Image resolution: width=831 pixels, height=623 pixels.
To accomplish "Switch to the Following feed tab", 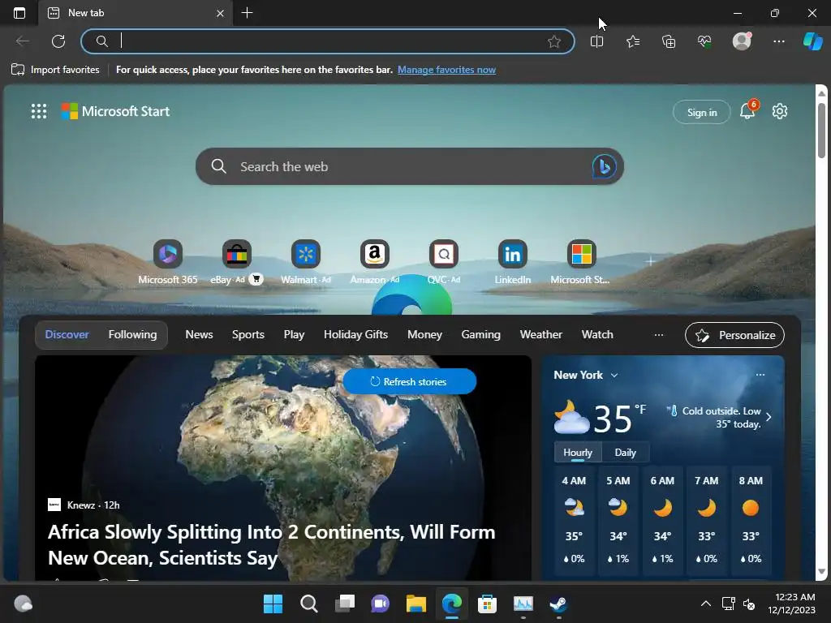I will coord(132,334).
